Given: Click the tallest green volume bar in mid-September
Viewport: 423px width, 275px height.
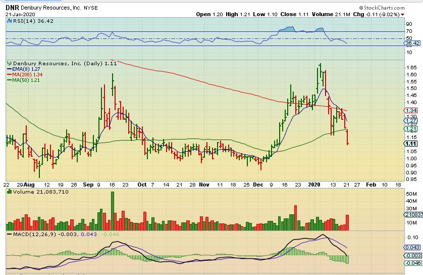Looking at the screenshot, I should (x=113, y=211).
